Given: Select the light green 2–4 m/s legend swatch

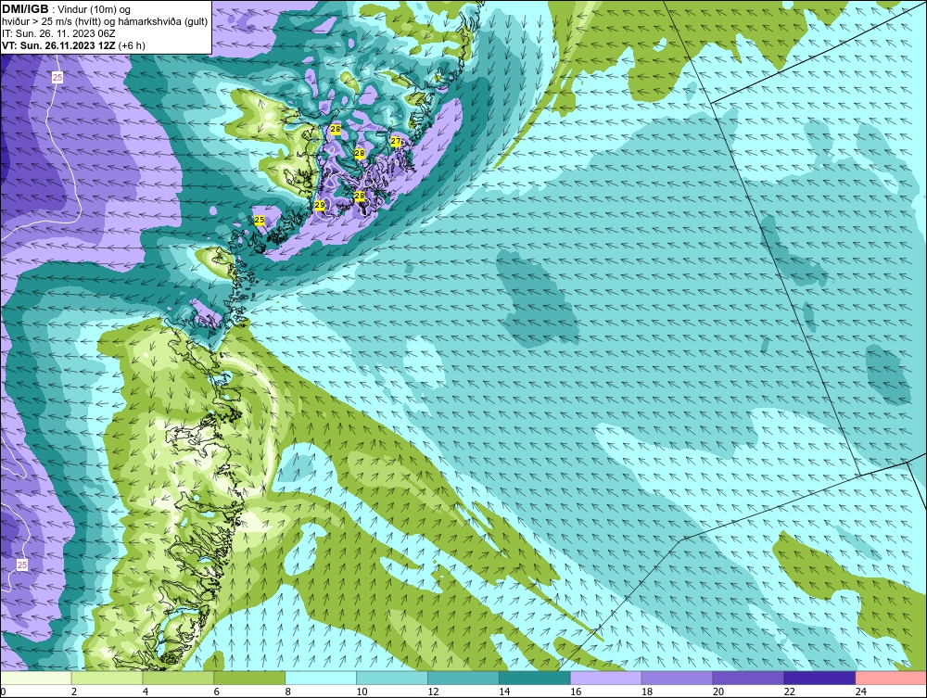Looking at the screenshot, I should click(107, 678).
